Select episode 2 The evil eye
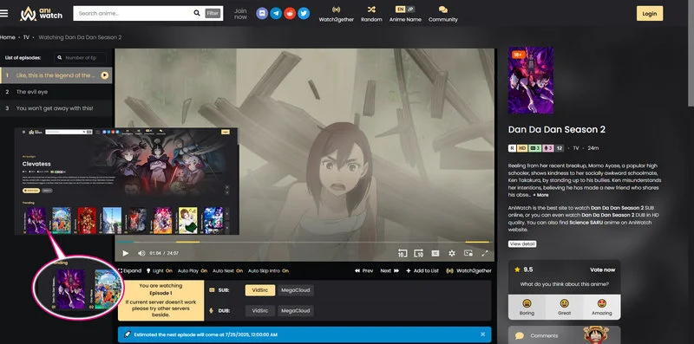The image size is (694, 344). 56,92
